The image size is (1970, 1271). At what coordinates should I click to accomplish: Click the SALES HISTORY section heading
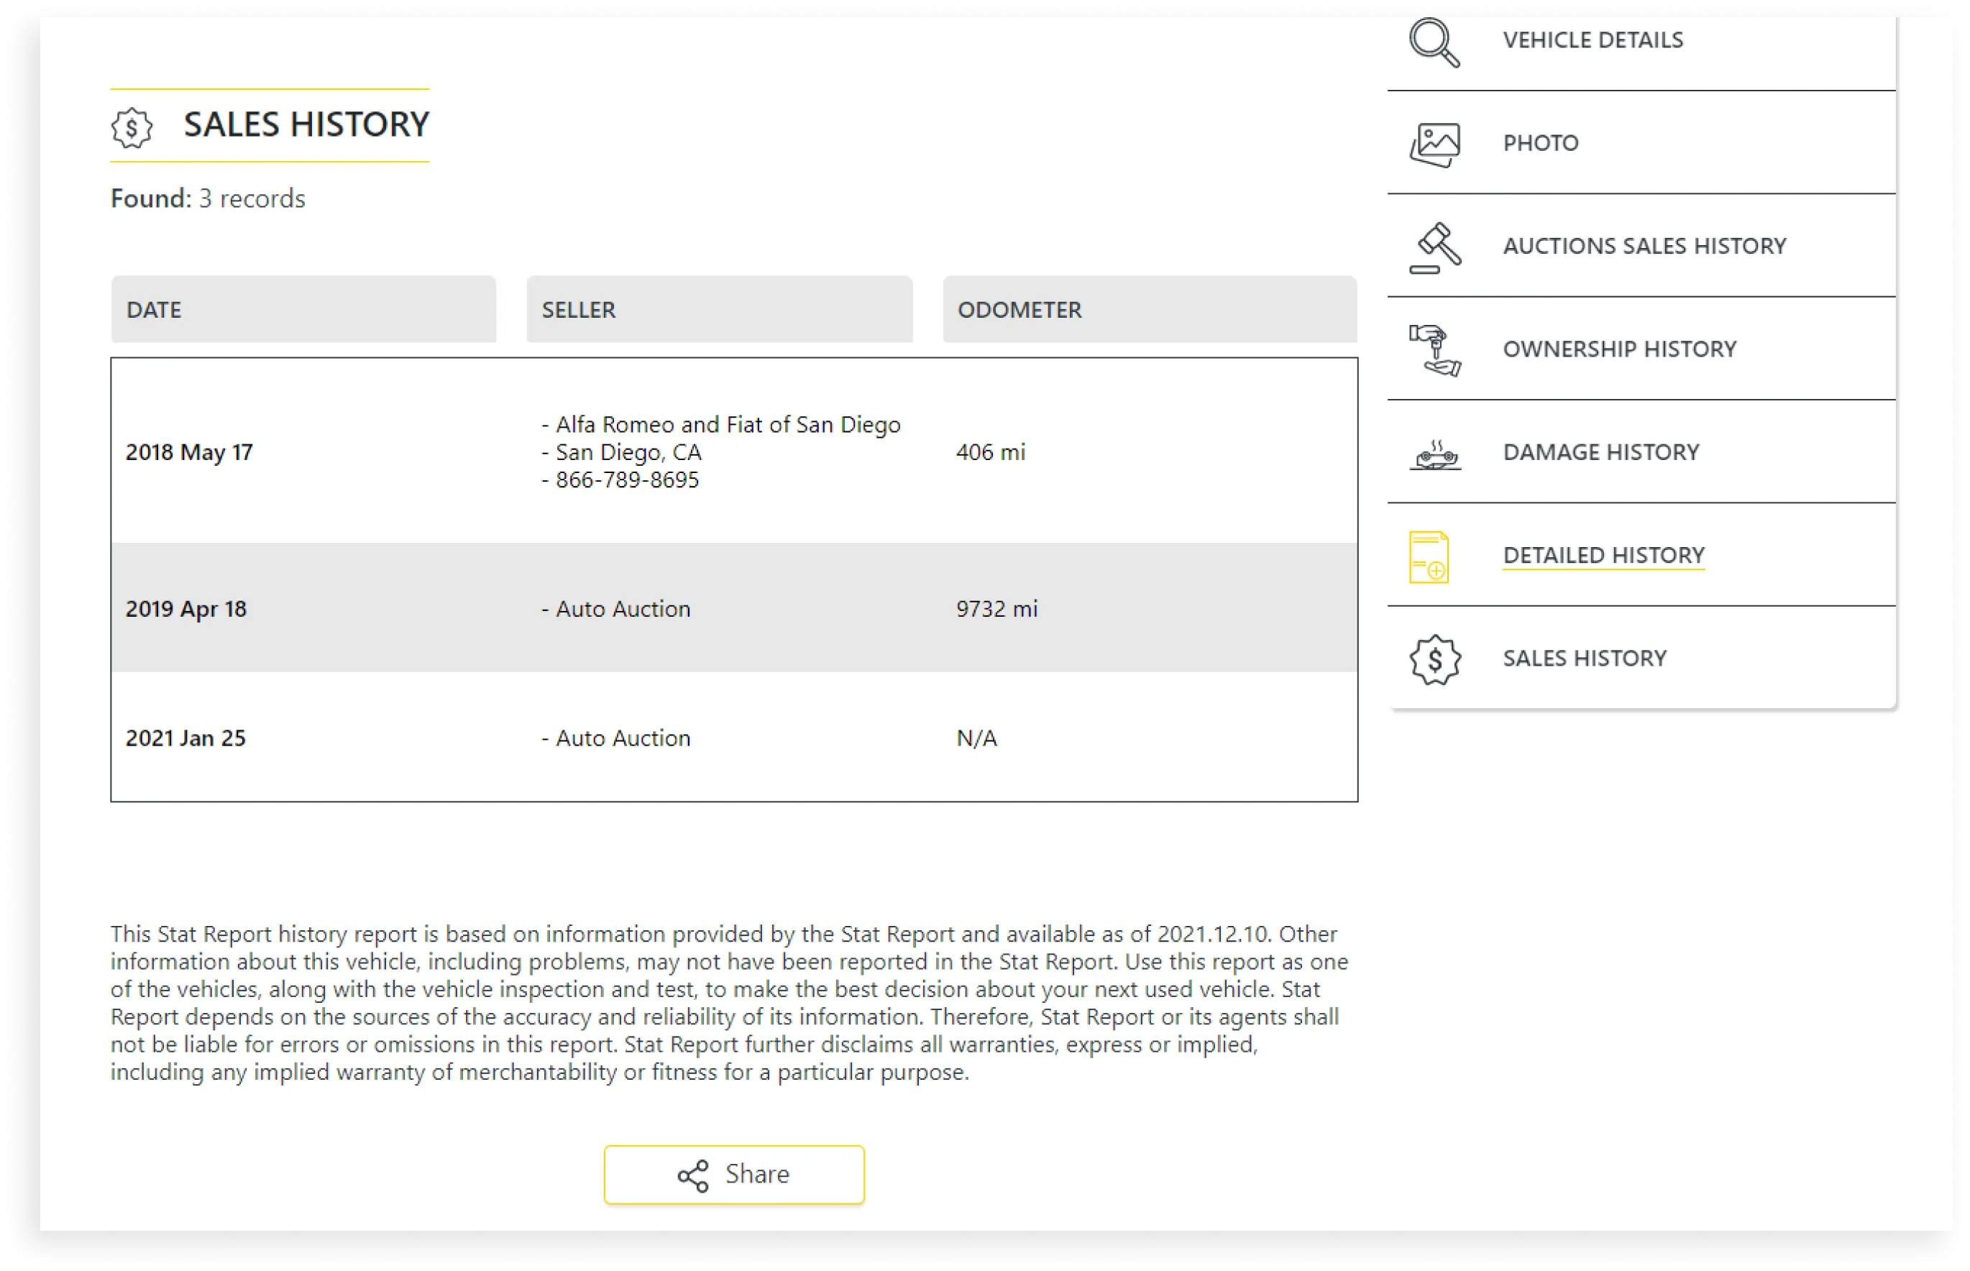(306, 124)
